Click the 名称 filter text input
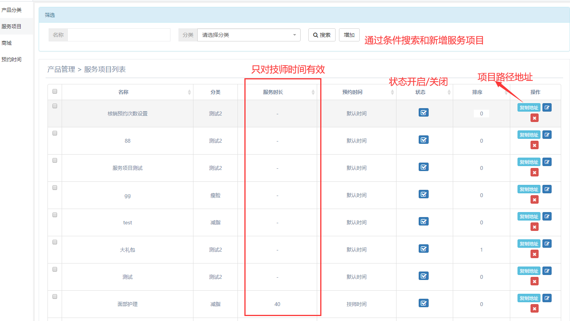The image size is (570, 321). click(x=119, y=35)
